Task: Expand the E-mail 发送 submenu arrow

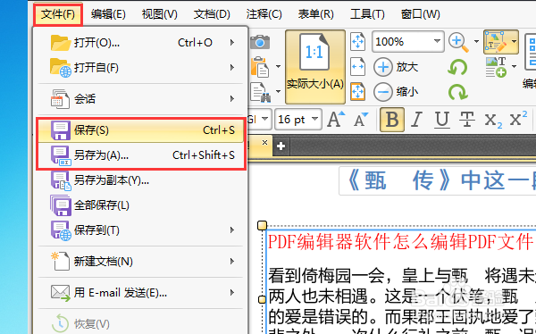Action: coord(232,293)
